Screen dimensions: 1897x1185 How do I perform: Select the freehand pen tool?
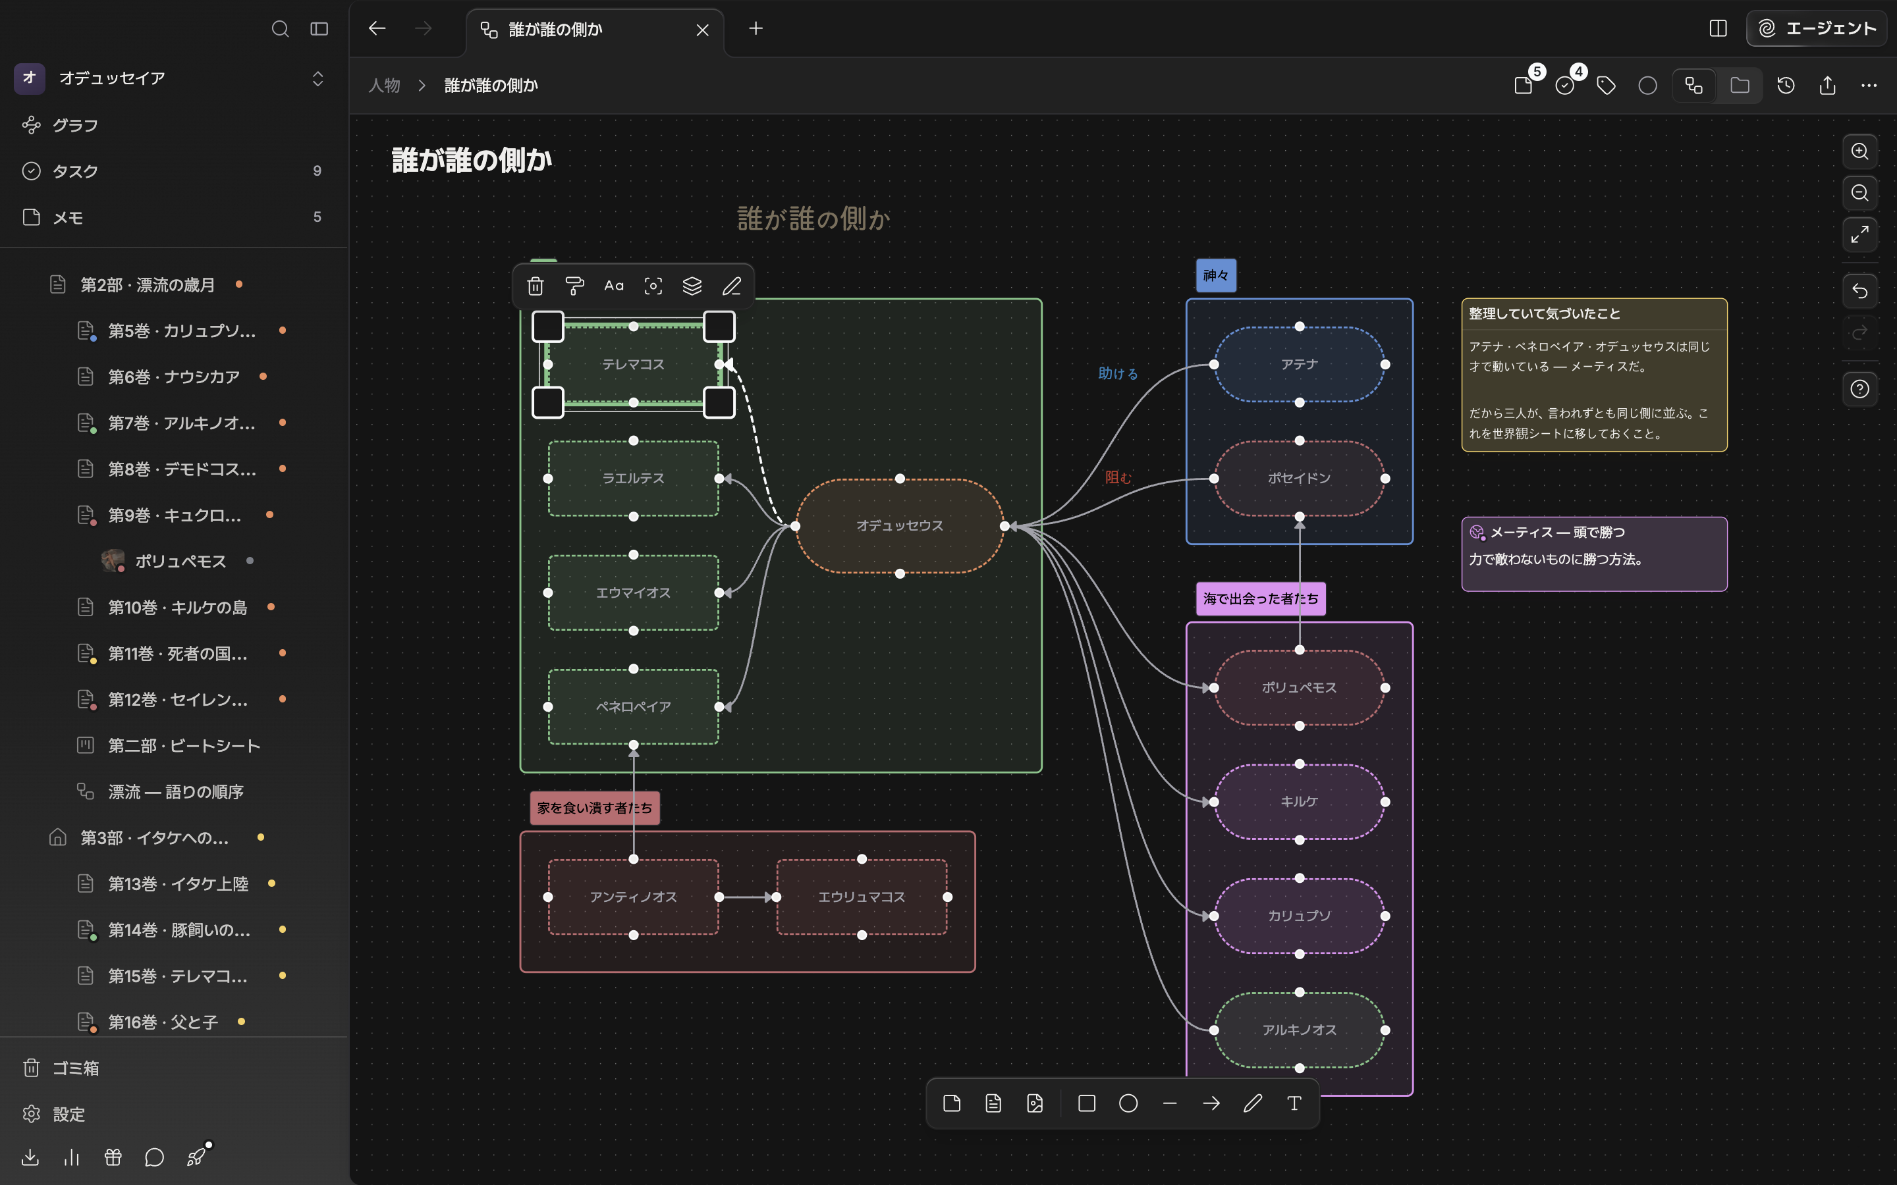click(1253, 1103)
